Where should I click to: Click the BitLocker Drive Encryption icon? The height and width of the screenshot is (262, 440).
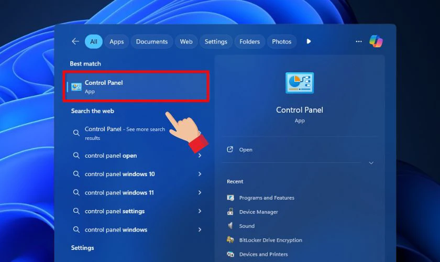(230, 240)
